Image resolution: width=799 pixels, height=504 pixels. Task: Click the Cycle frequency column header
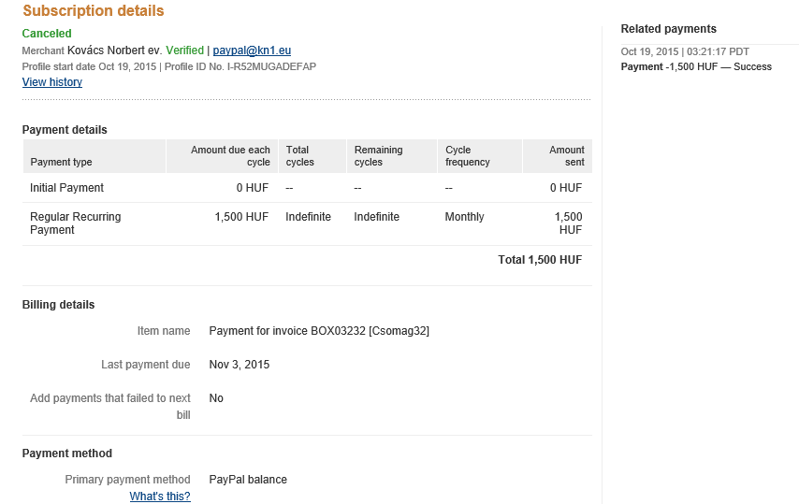coord(468,156)
